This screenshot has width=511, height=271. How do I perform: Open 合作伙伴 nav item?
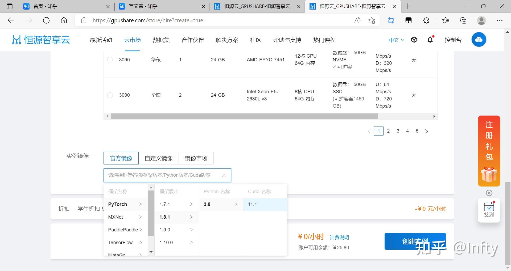(x=193, y=40)
